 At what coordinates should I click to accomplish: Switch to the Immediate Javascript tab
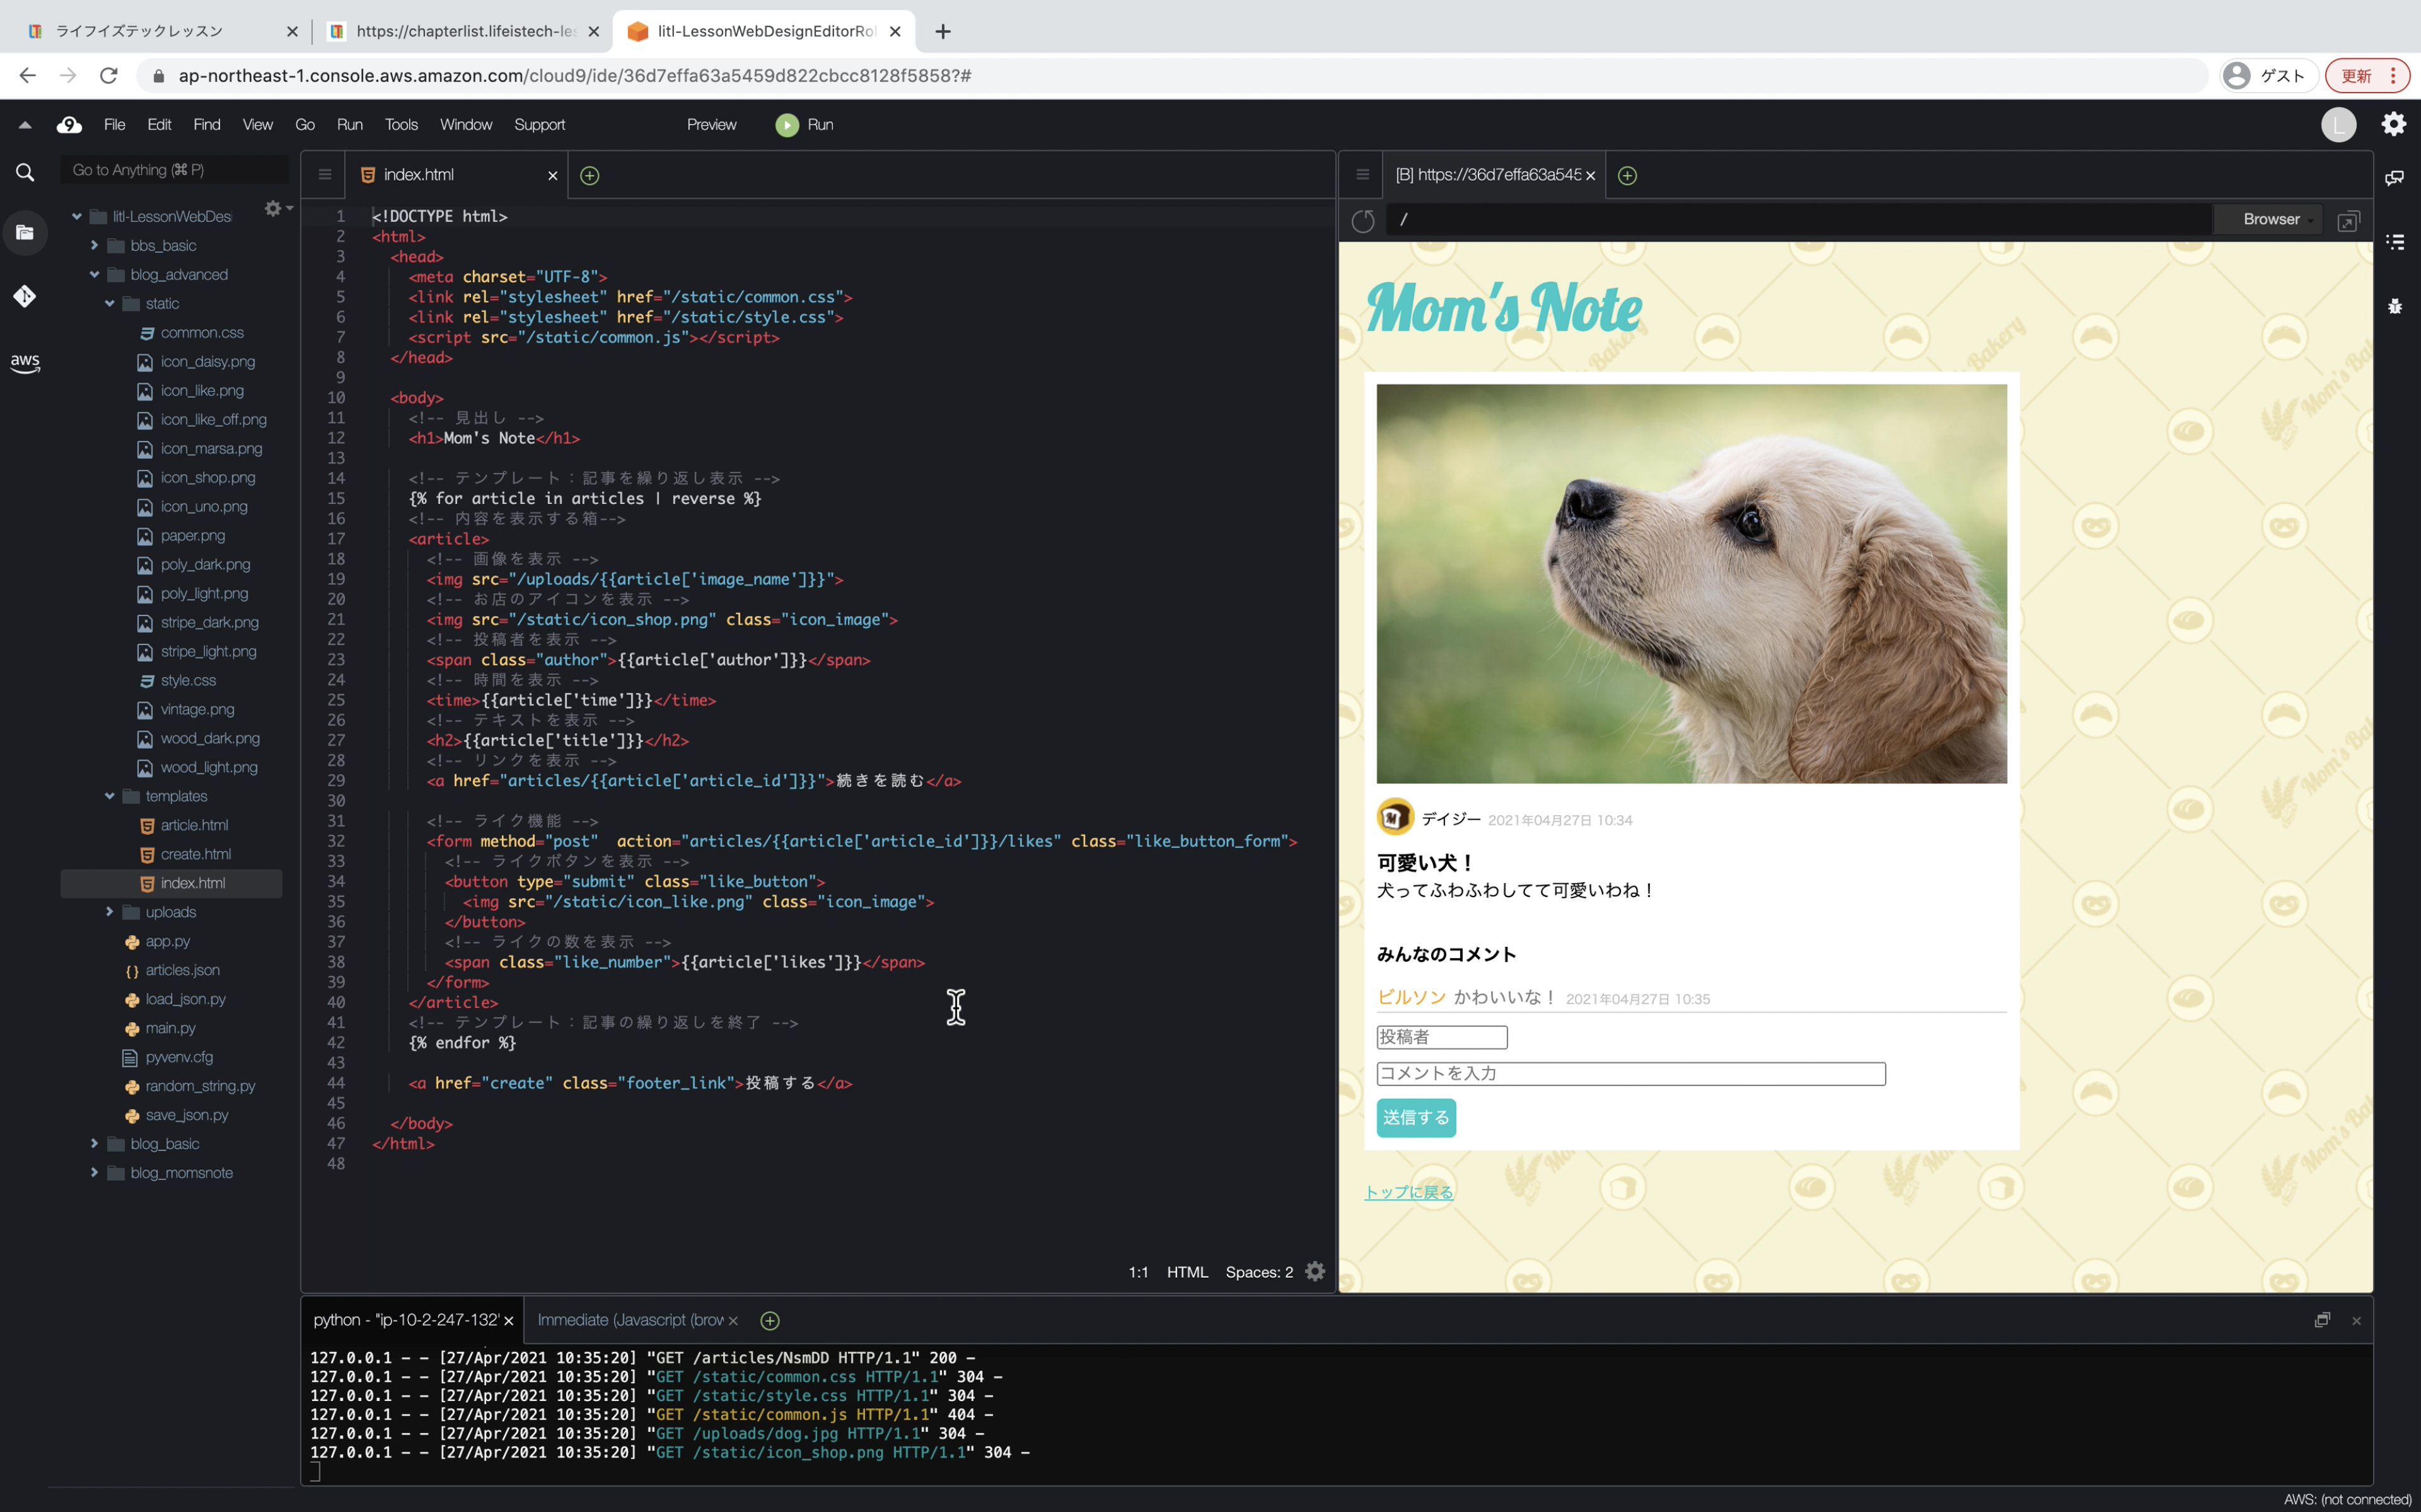630,1320
